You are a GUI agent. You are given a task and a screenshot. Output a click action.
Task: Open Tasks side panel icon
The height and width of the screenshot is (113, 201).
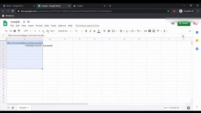point(197,49)
